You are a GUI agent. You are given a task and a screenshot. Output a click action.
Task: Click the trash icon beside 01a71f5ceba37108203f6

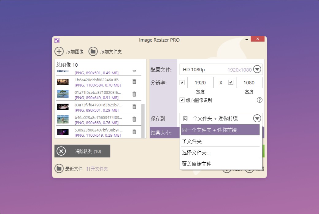(134, 94)
